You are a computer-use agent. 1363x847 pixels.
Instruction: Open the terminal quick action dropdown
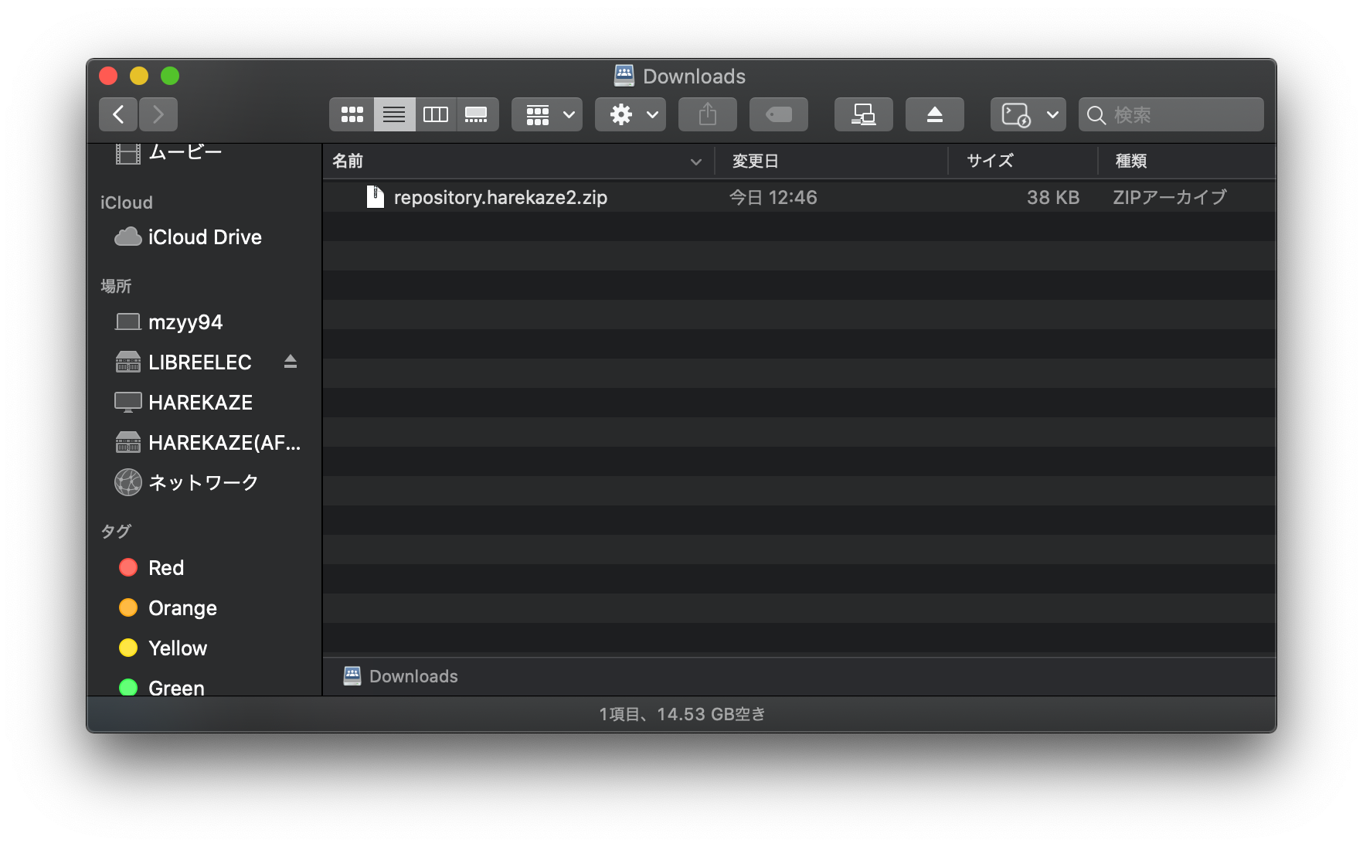[x=1028, y=114]
